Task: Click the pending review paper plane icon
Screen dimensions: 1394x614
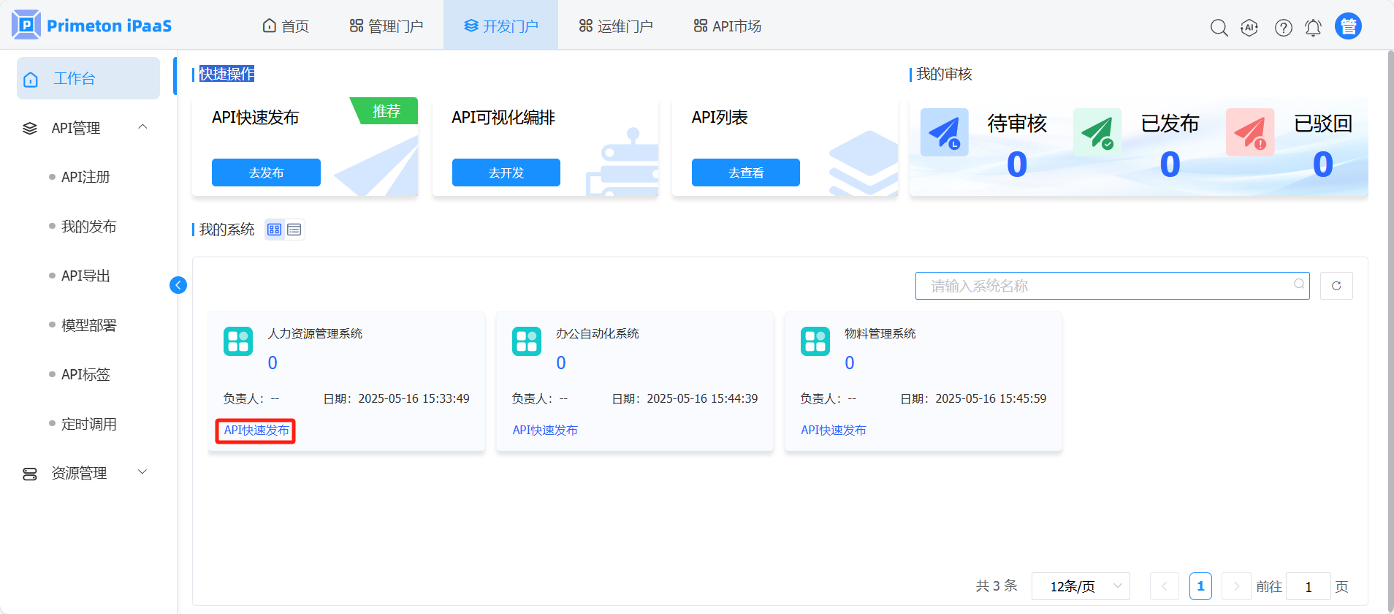Action: pyautogui.click(x=944, y=132)
